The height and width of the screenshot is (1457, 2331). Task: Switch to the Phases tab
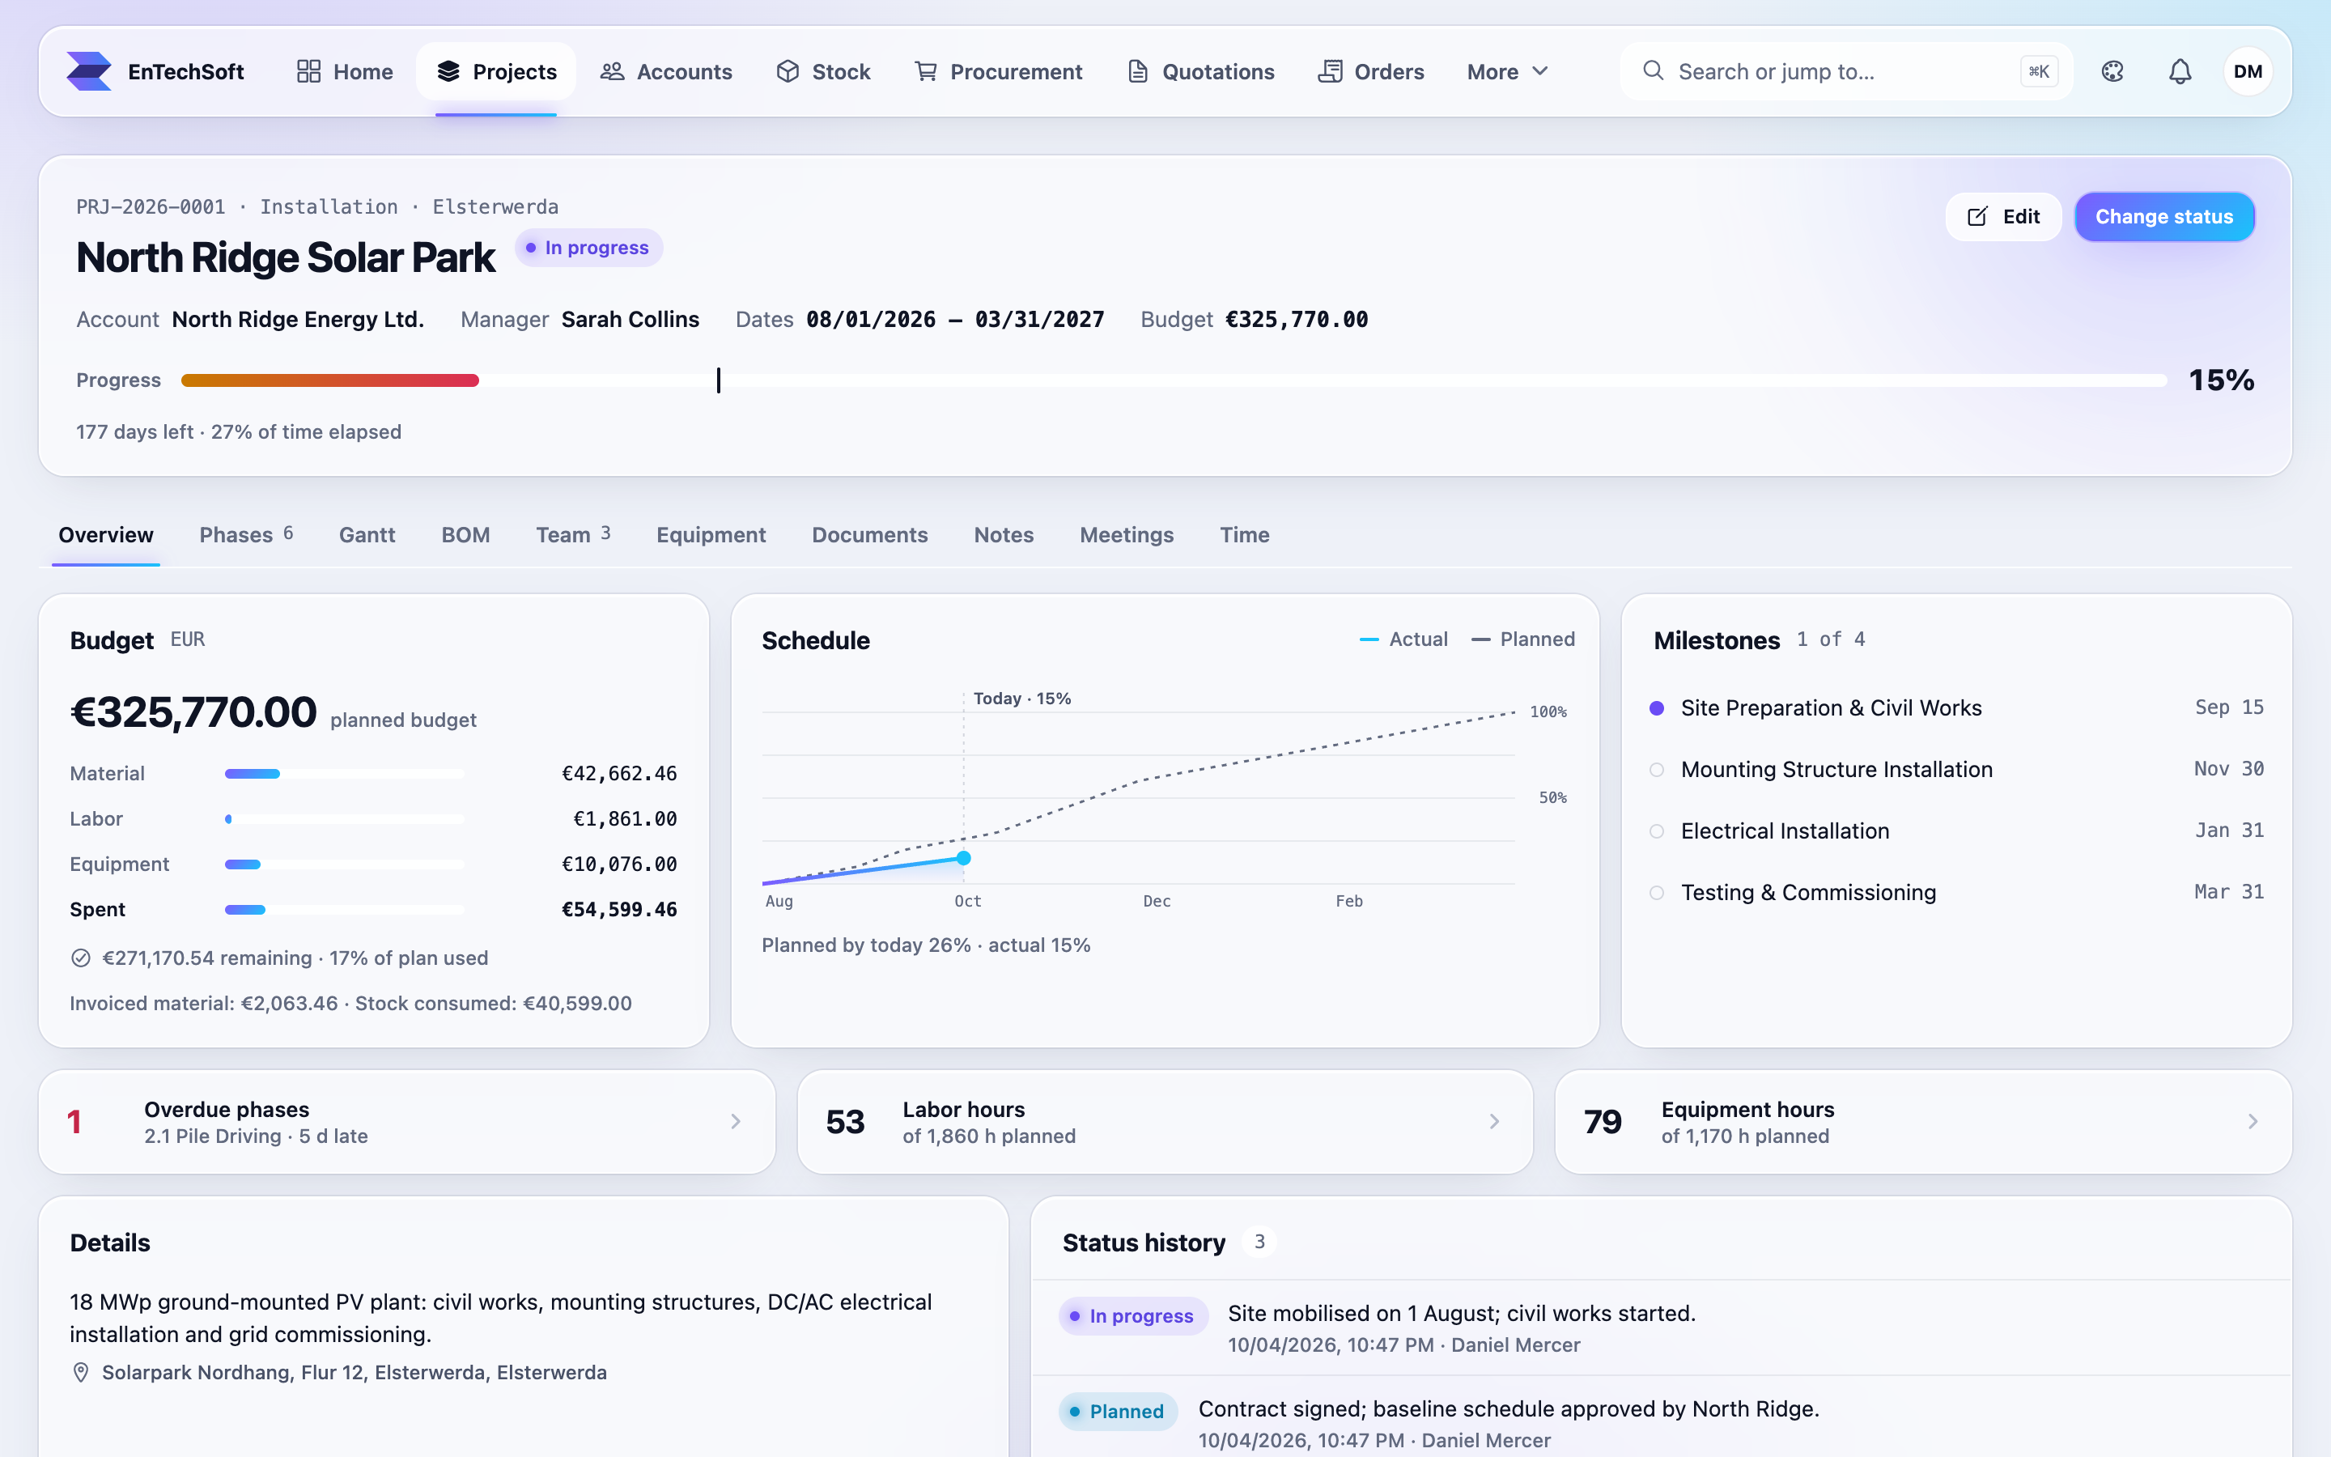245,535
